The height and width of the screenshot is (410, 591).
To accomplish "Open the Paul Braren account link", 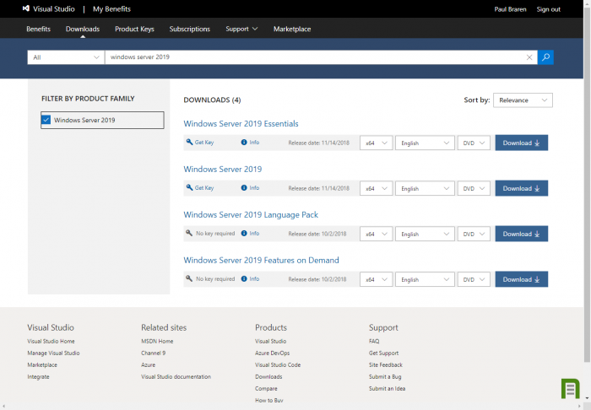I will tap(510, 9).
